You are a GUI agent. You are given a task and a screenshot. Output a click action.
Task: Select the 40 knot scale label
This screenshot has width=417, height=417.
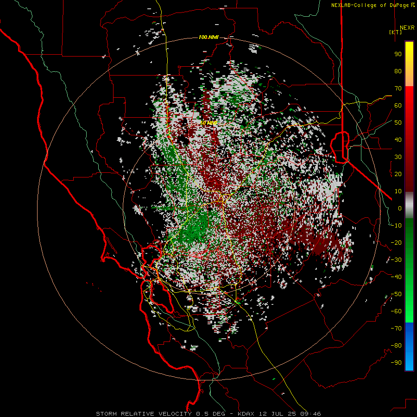tap(398, 140)
